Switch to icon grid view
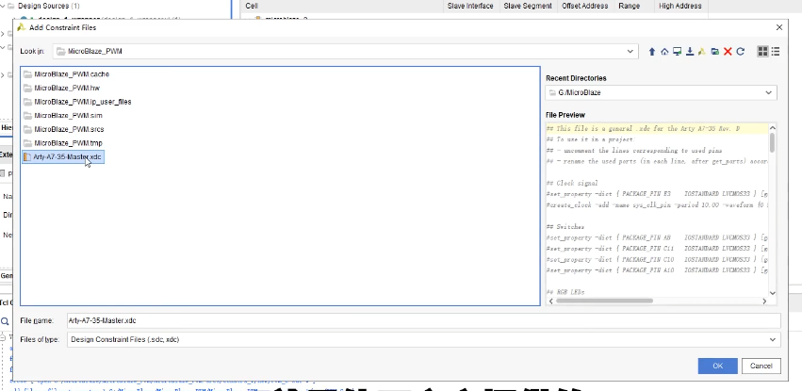 [x=762, y=52]
